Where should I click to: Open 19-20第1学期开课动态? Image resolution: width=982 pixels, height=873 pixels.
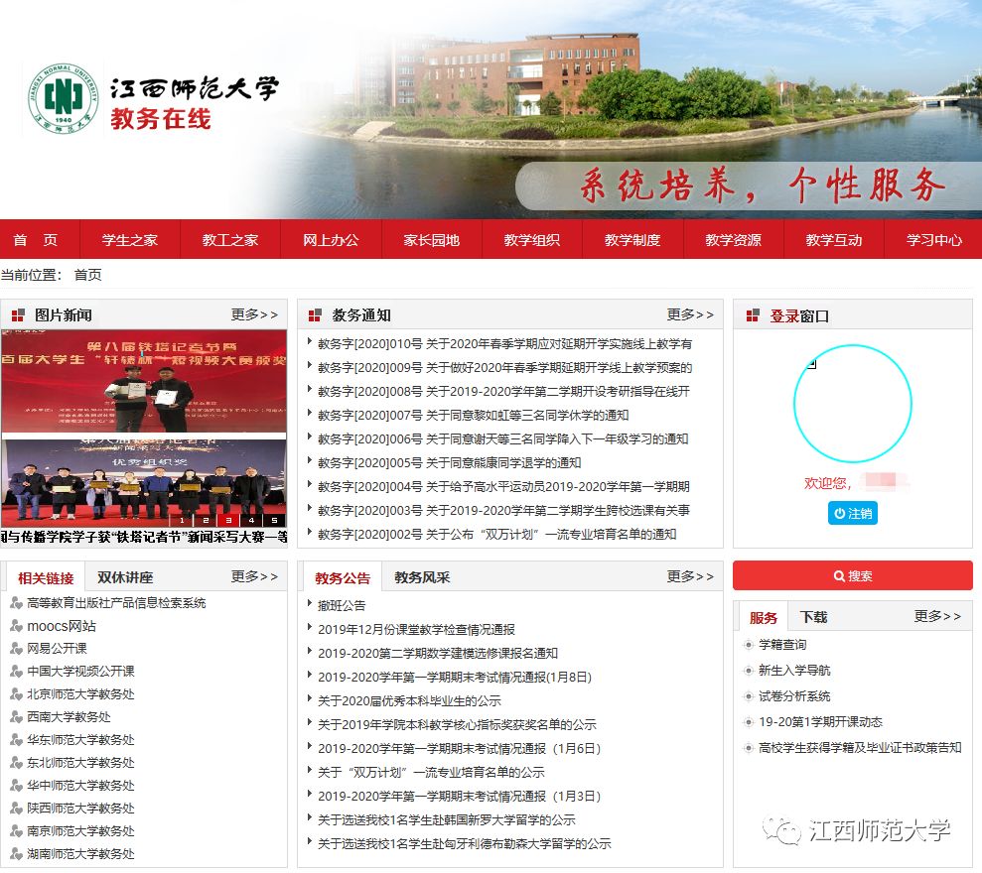click(x=820, y=721)
